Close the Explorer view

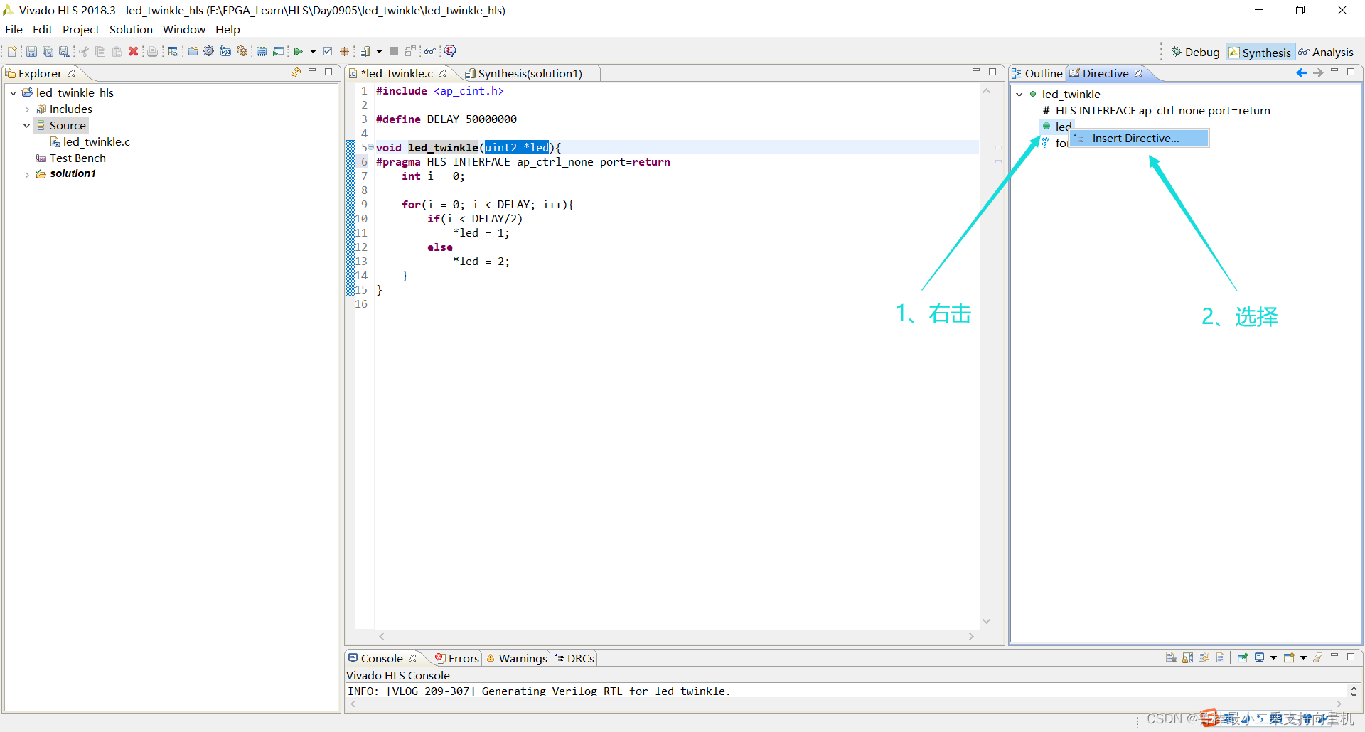pyautogui.click(x=71, y=73)
